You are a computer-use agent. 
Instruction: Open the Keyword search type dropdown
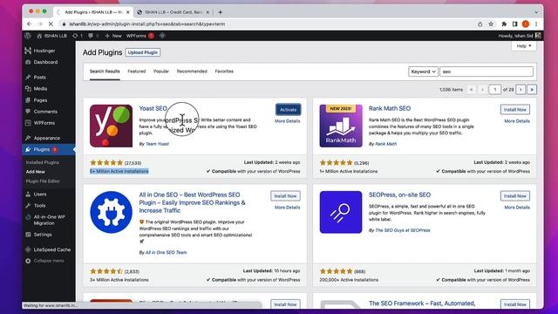(x=423, y=72)
